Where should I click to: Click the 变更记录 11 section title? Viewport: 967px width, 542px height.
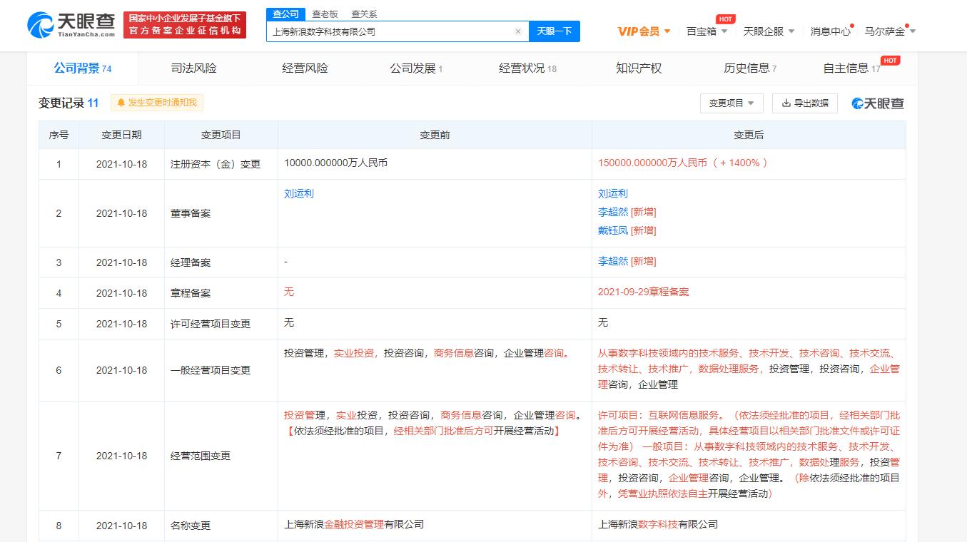pos(69,103)
